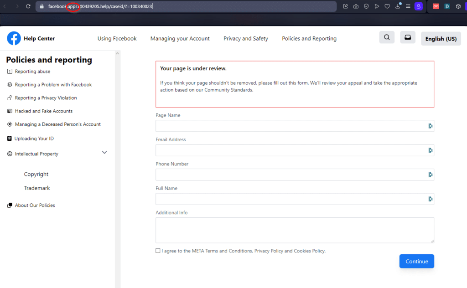This screenshot has width=467, height=288.
Task: Click into the Additional Info text area
Action: tap(295, 230)
